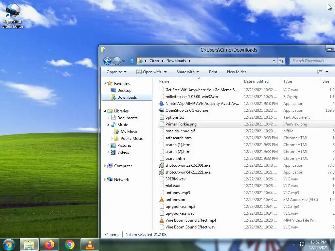Select the file up-your-ass.mp3
The width and height of the screenshot is (335, 251).
pyautogui.click(x=180, y=207)
